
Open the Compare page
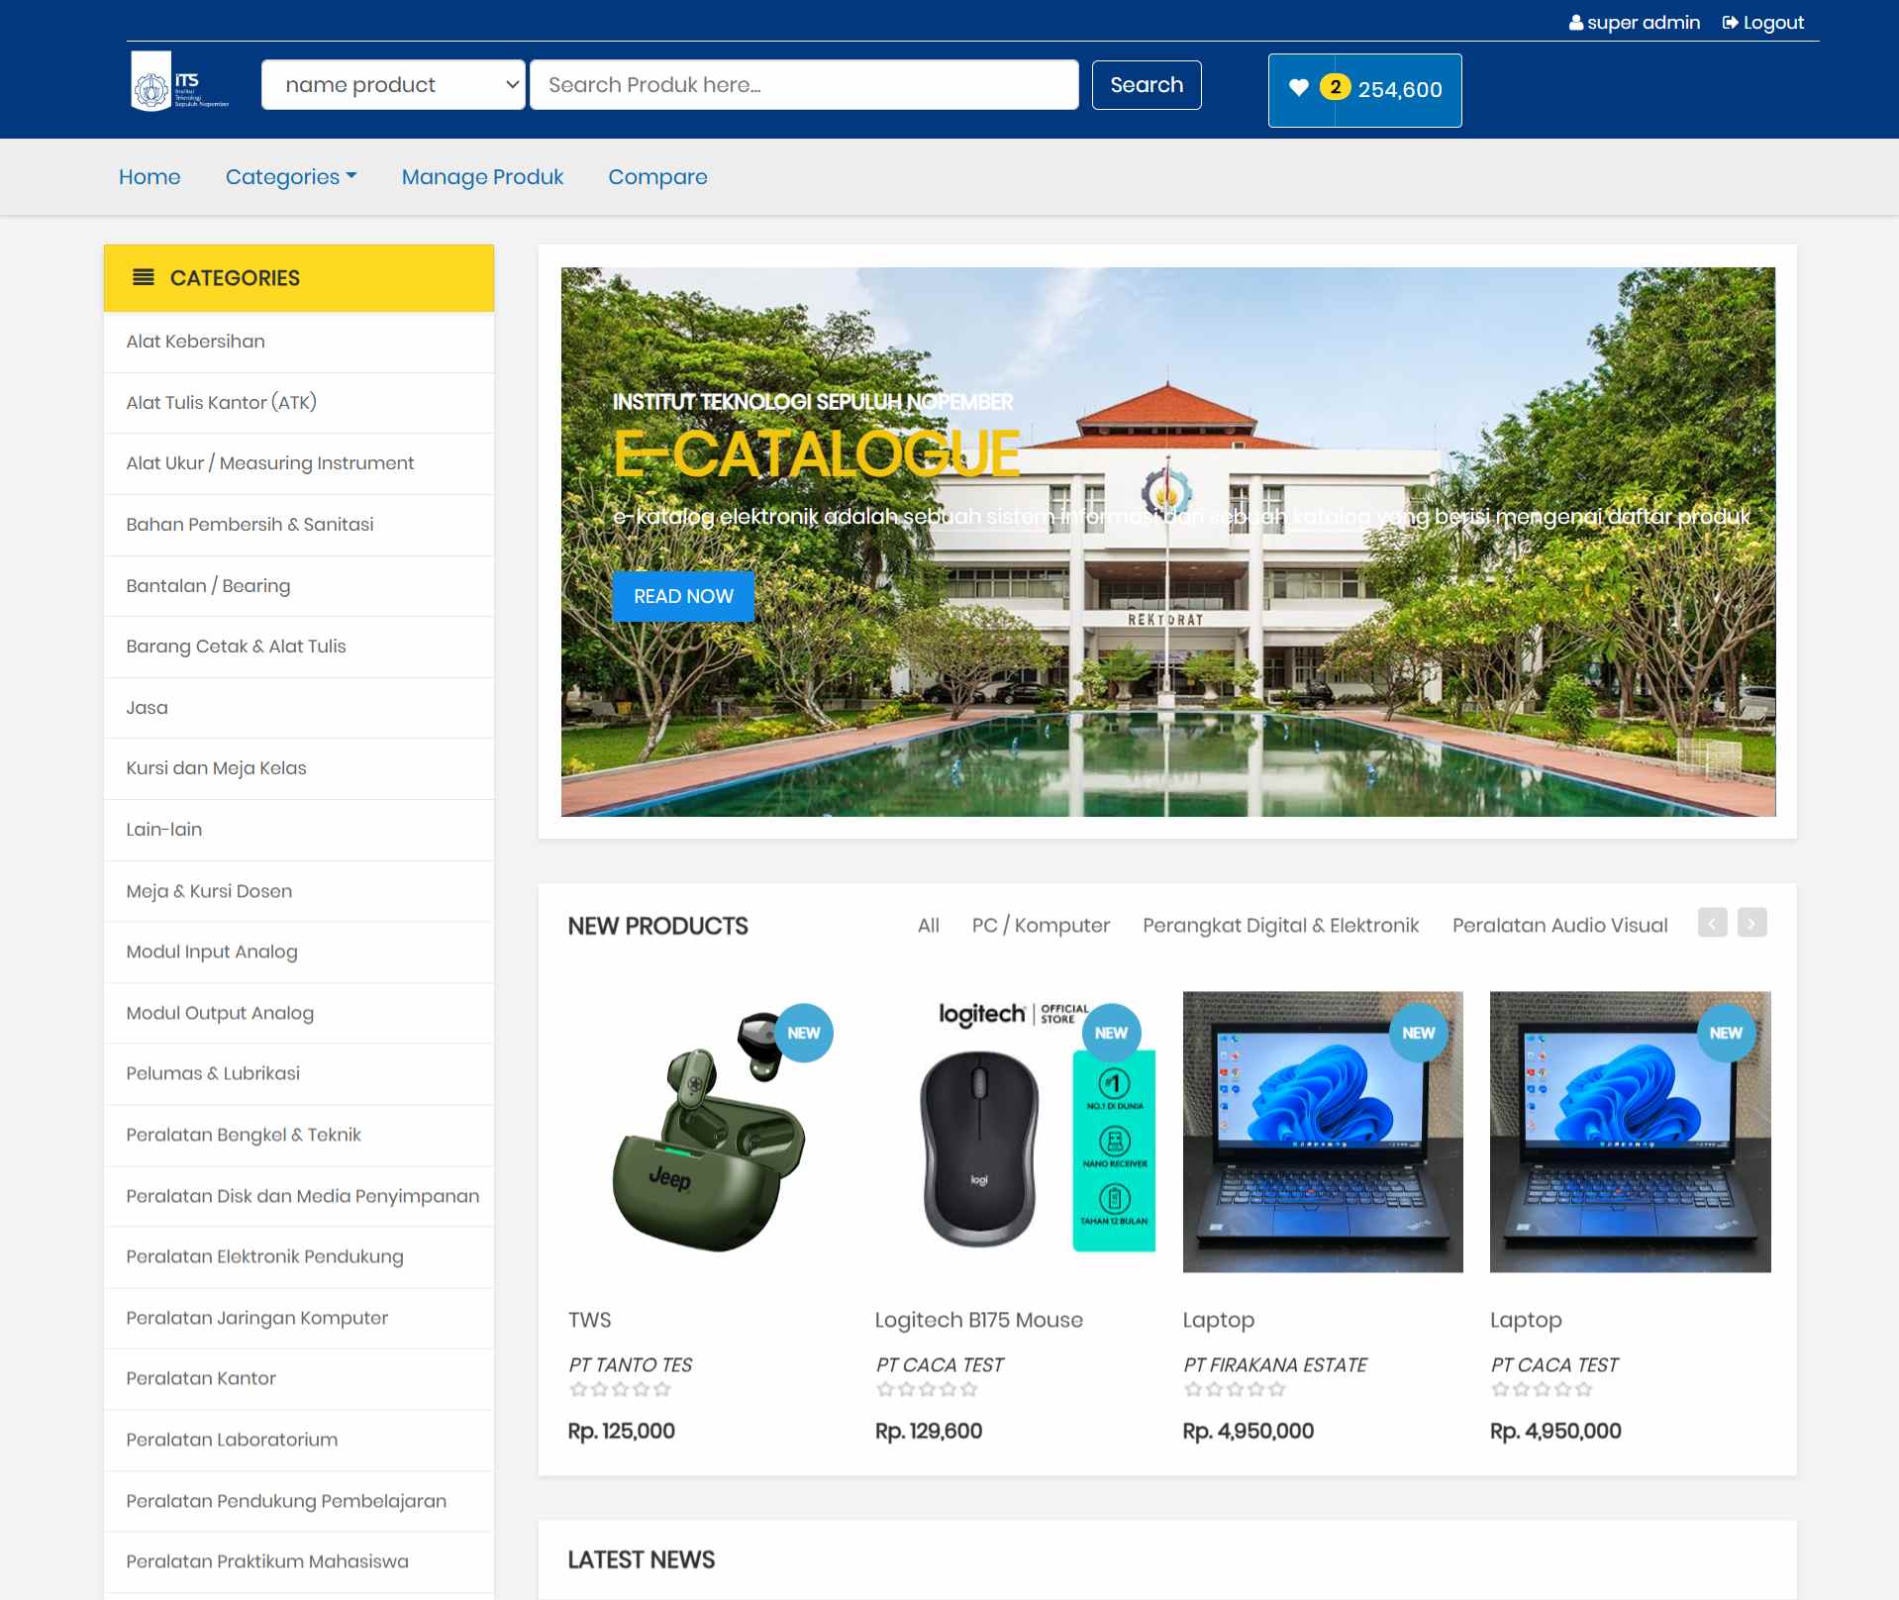657,177
